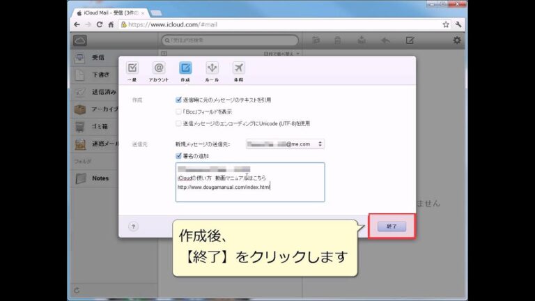Click the trash delete toolbar icon
This screenshot has height=301, width=535.
tap(337, 40)
